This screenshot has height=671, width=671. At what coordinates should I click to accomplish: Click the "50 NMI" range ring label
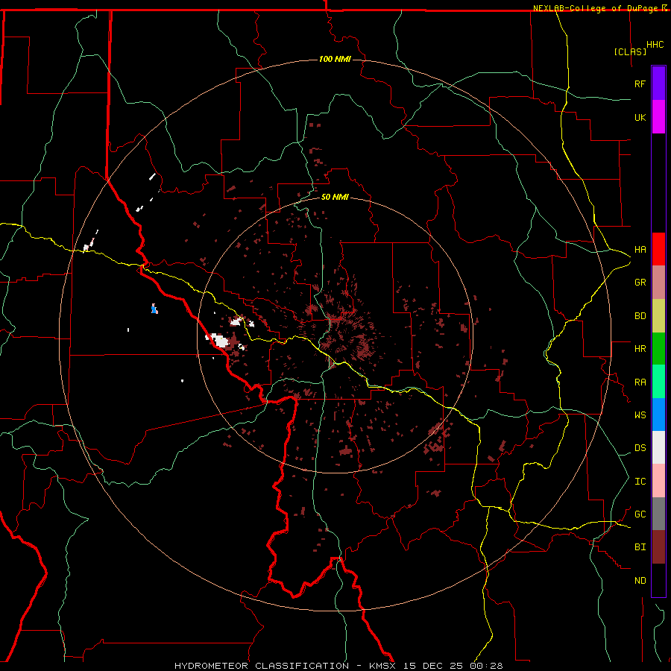click(335, 197)
